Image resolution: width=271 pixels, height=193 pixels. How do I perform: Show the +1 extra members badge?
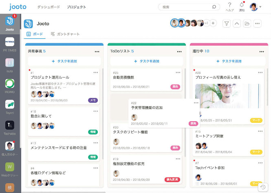(x=207, y=23)
